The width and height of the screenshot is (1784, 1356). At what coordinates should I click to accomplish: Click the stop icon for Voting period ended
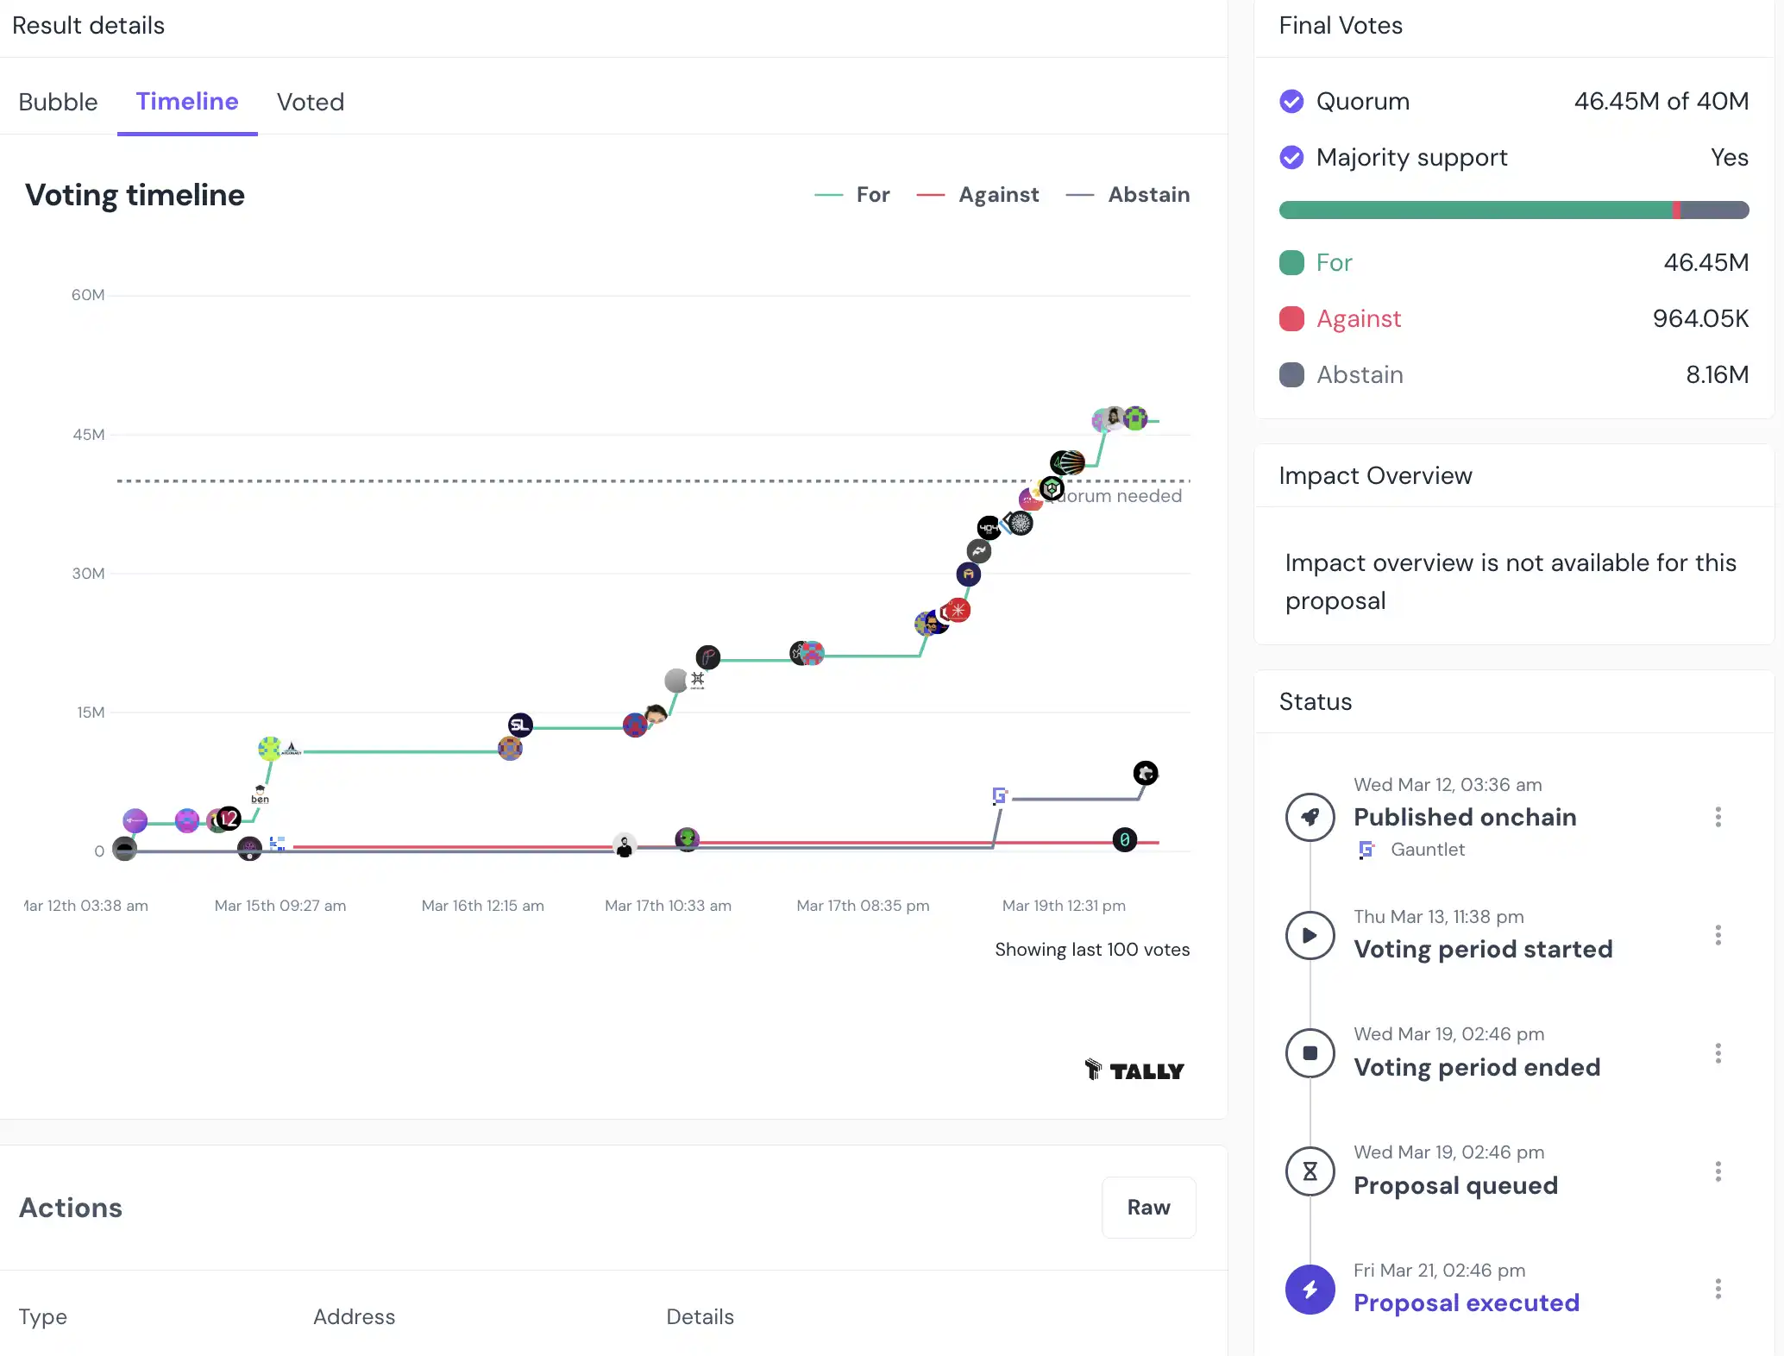click(1310, 1053)
